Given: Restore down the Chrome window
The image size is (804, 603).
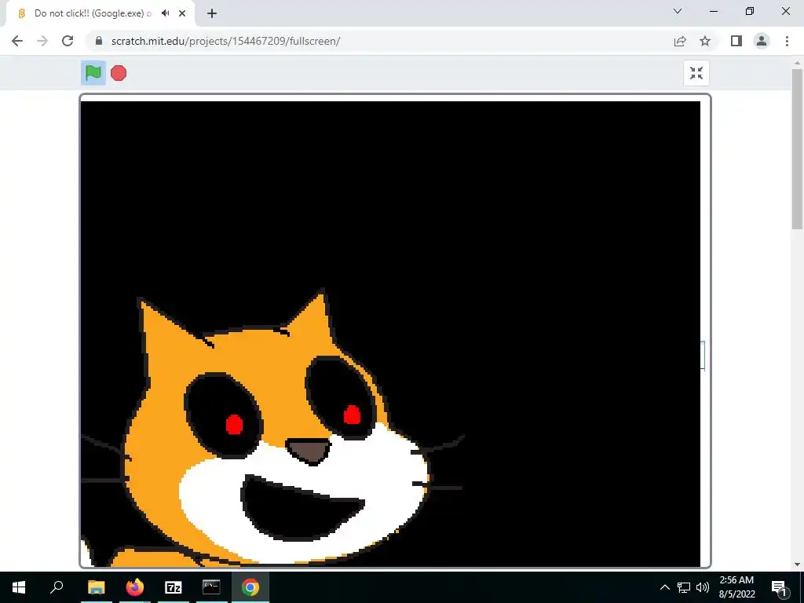Looking at the screenshot, I should [x=750, y=11].
